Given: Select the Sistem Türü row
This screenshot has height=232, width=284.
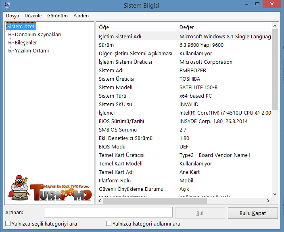Looking at the screenshot, I should pos(184,96).
